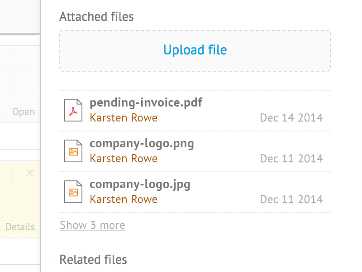Select the Dec 14 2014 date

(291, 118)
